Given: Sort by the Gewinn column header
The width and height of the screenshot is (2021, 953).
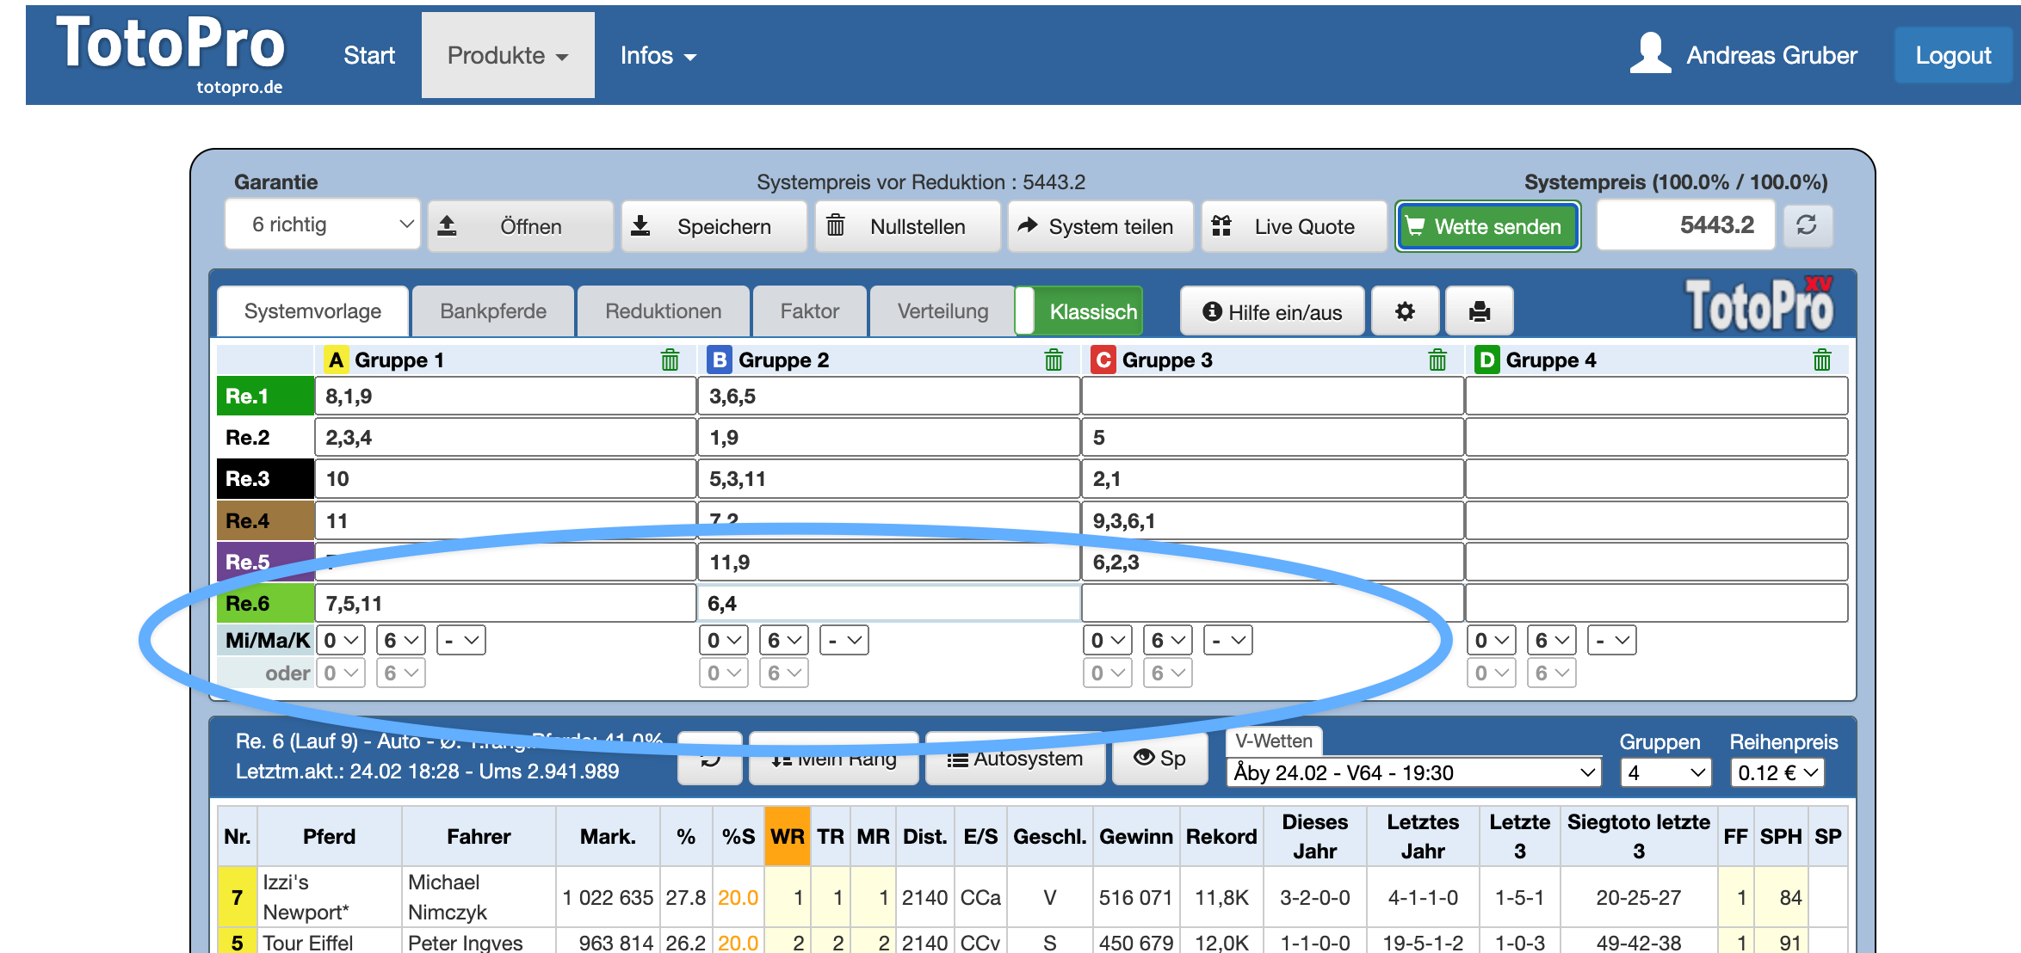Looking at the screenshot, I should click(1136, 837).
